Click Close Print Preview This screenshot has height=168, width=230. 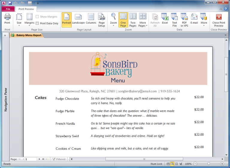(x=219, y=20)
